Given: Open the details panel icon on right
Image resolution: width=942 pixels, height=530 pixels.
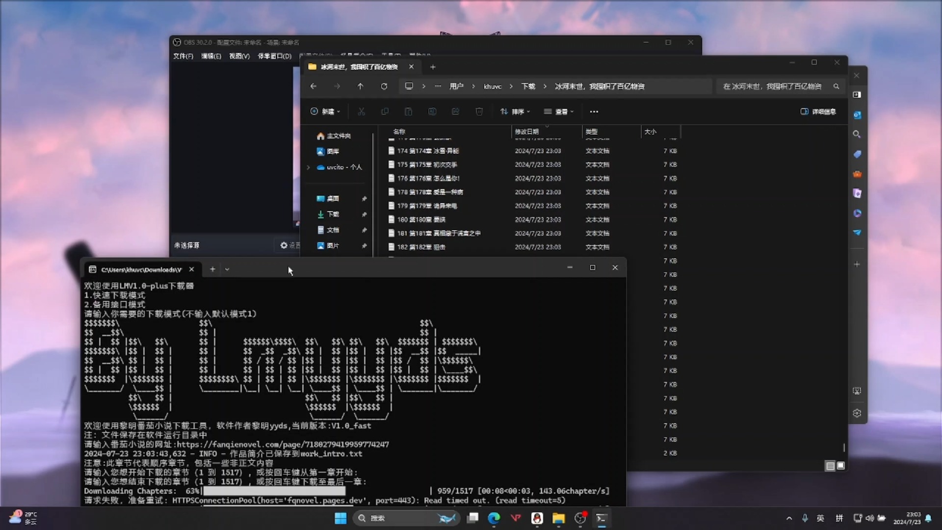Looking at the screenshot, I should [804, 111].
